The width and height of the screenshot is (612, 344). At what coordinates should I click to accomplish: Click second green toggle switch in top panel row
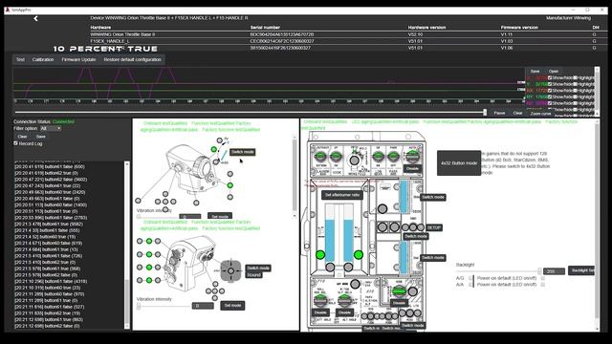tap(336, 157)
